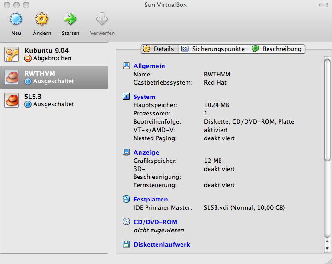Click the scroll up arrow in details pane
The width and height of the screenshot is (332, 264).
(327, 241)
